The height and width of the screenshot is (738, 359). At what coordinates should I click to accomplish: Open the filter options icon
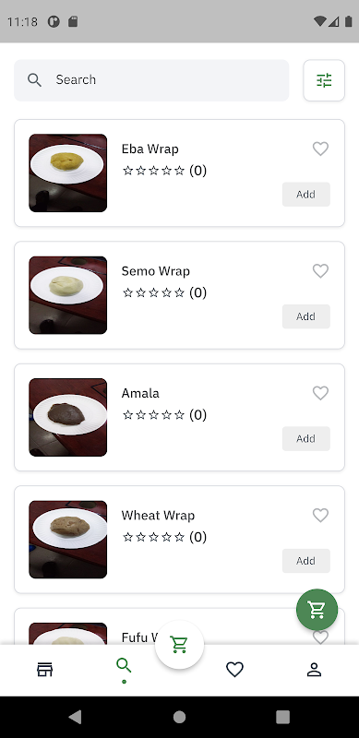pos(324,80)
